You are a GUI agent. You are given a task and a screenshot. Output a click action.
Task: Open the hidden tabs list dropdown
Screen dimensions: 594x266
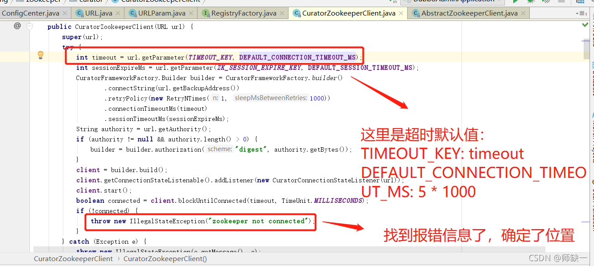[x=580, y=13]
